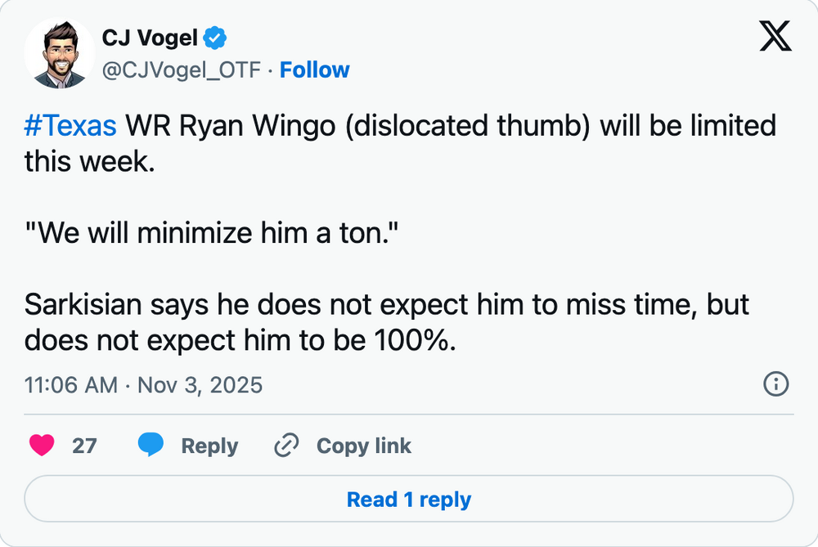This screenshot has width=818, height=547.
Task: Click the X logo icon
Action: tap(775, 35)
